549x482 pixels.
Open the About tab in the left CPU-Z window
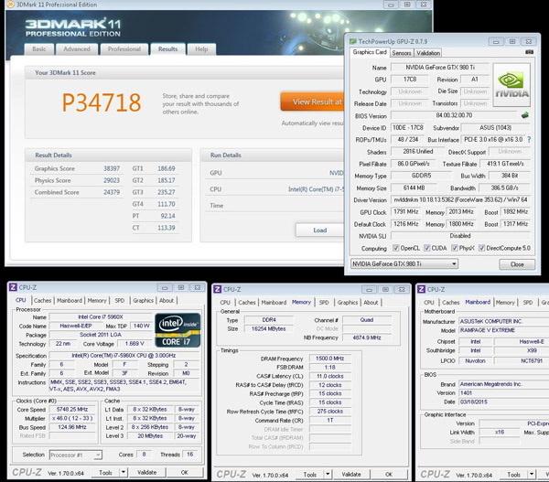pos(167,300)
